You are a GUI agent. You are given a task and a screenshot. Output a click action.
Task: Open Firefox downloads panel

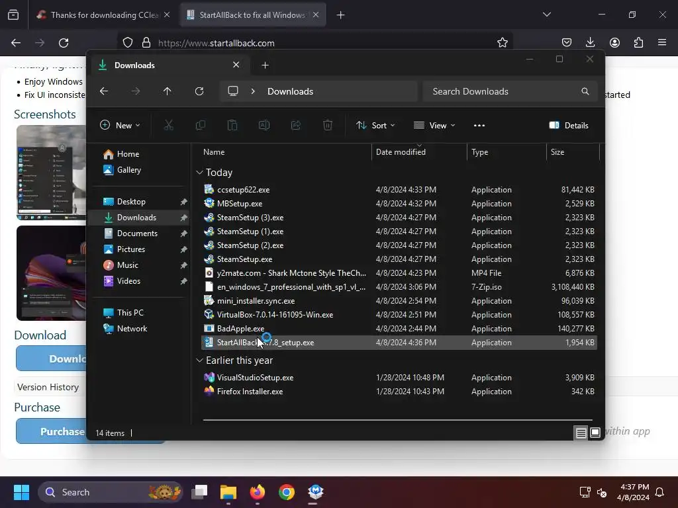[x=590, y=42]
